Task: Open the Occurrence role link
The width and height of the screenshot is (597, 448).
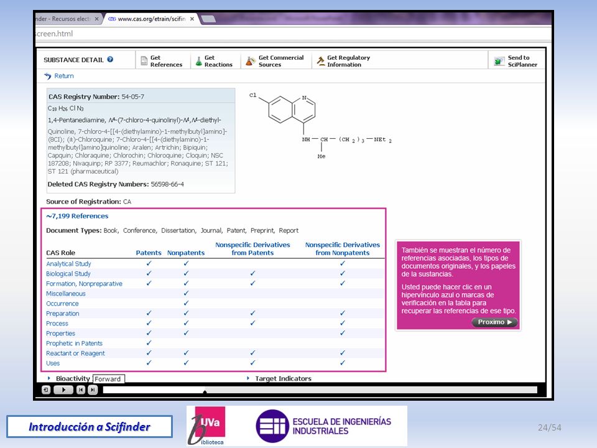Action: click(x=62, y=303)
